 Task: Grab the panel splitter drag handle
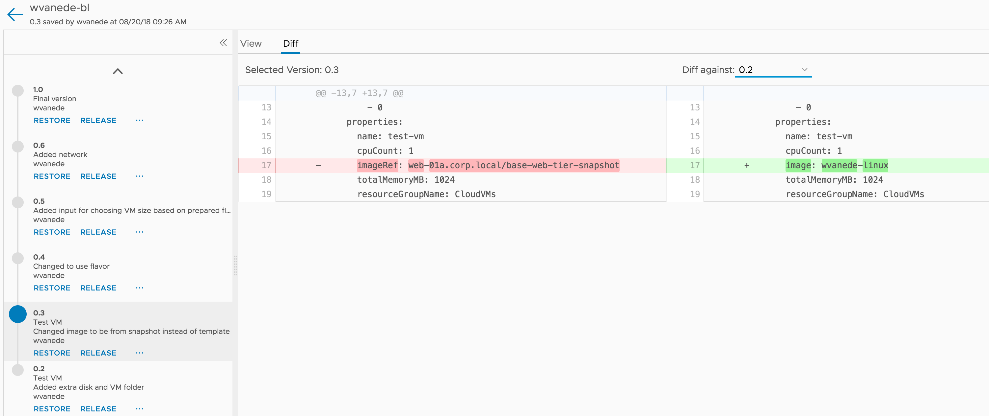235,265
